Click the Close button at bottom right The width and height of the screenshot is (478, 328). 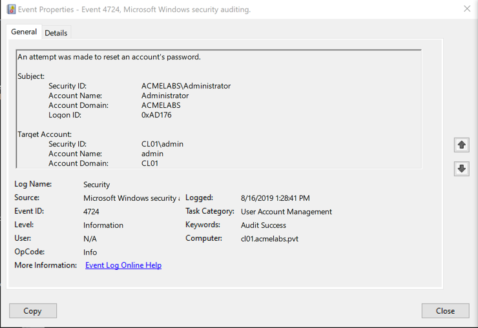pyautogui.click(x=445, y=311)
